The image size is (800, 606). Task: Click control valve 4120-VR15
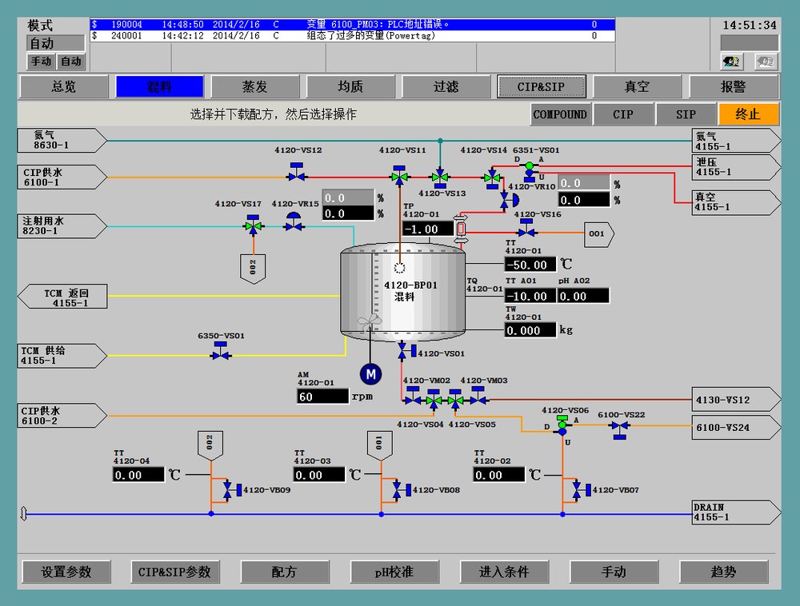(x=294, y=221)
